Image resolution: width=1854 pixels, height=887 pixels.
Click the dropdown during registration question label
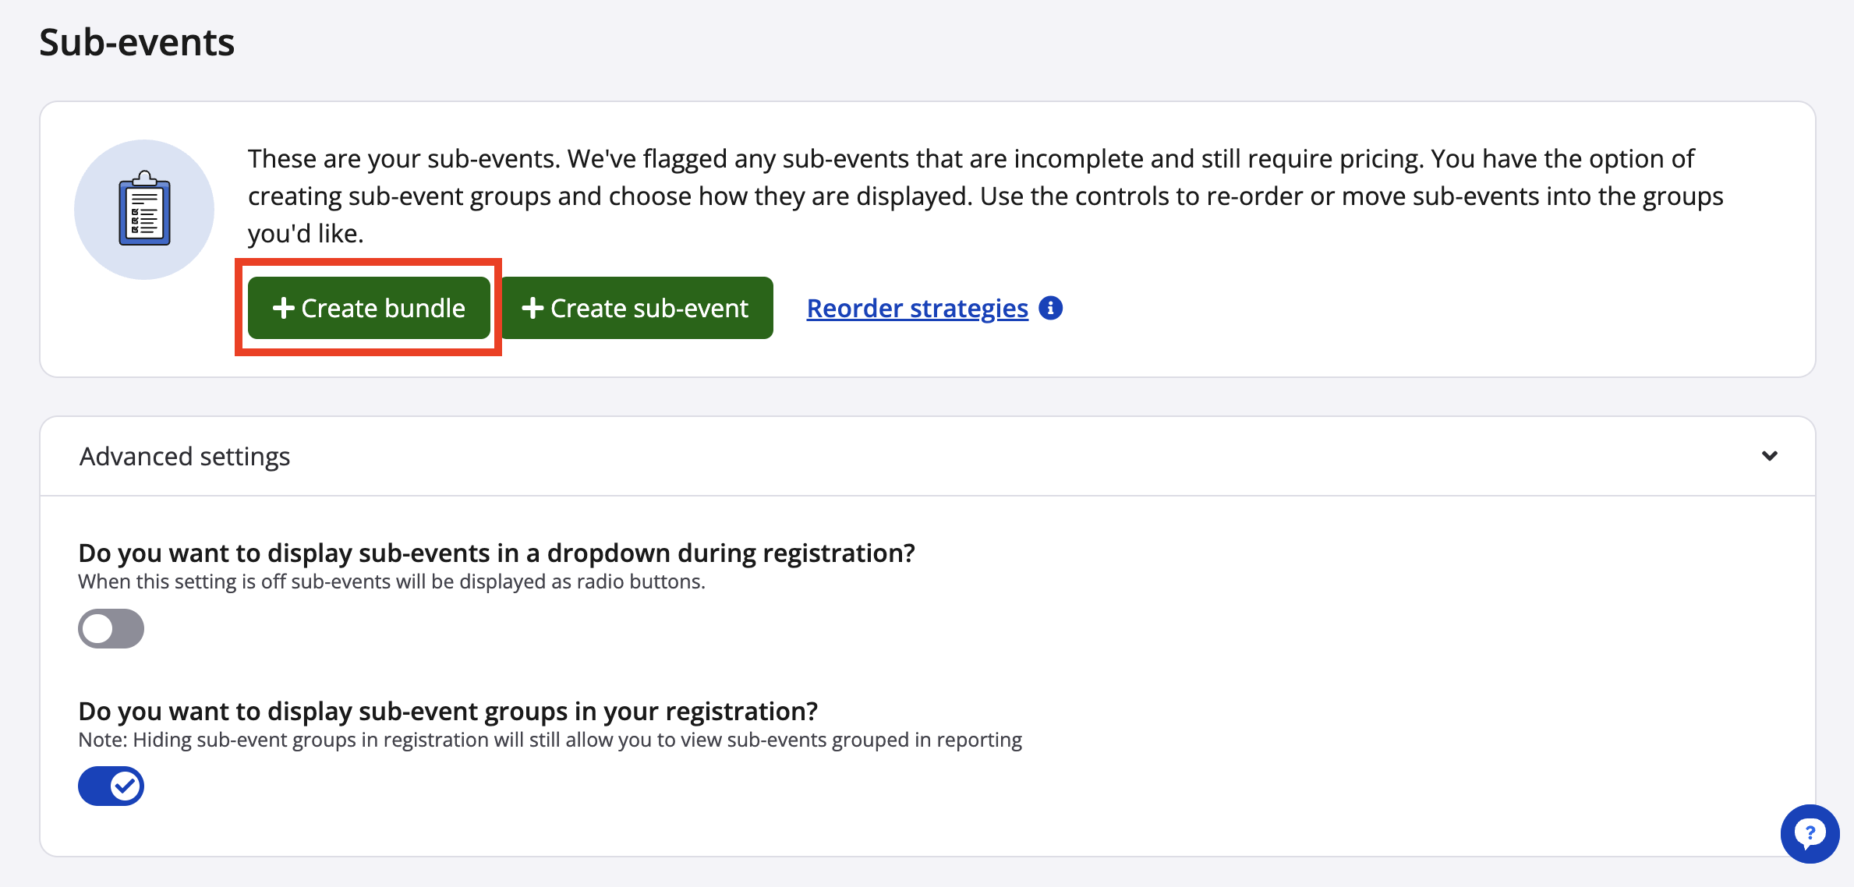(x=496, y=553)
